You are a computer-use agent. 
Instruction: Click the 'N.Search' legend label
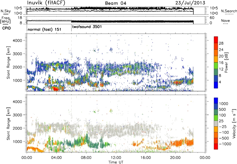coord(229,11)
